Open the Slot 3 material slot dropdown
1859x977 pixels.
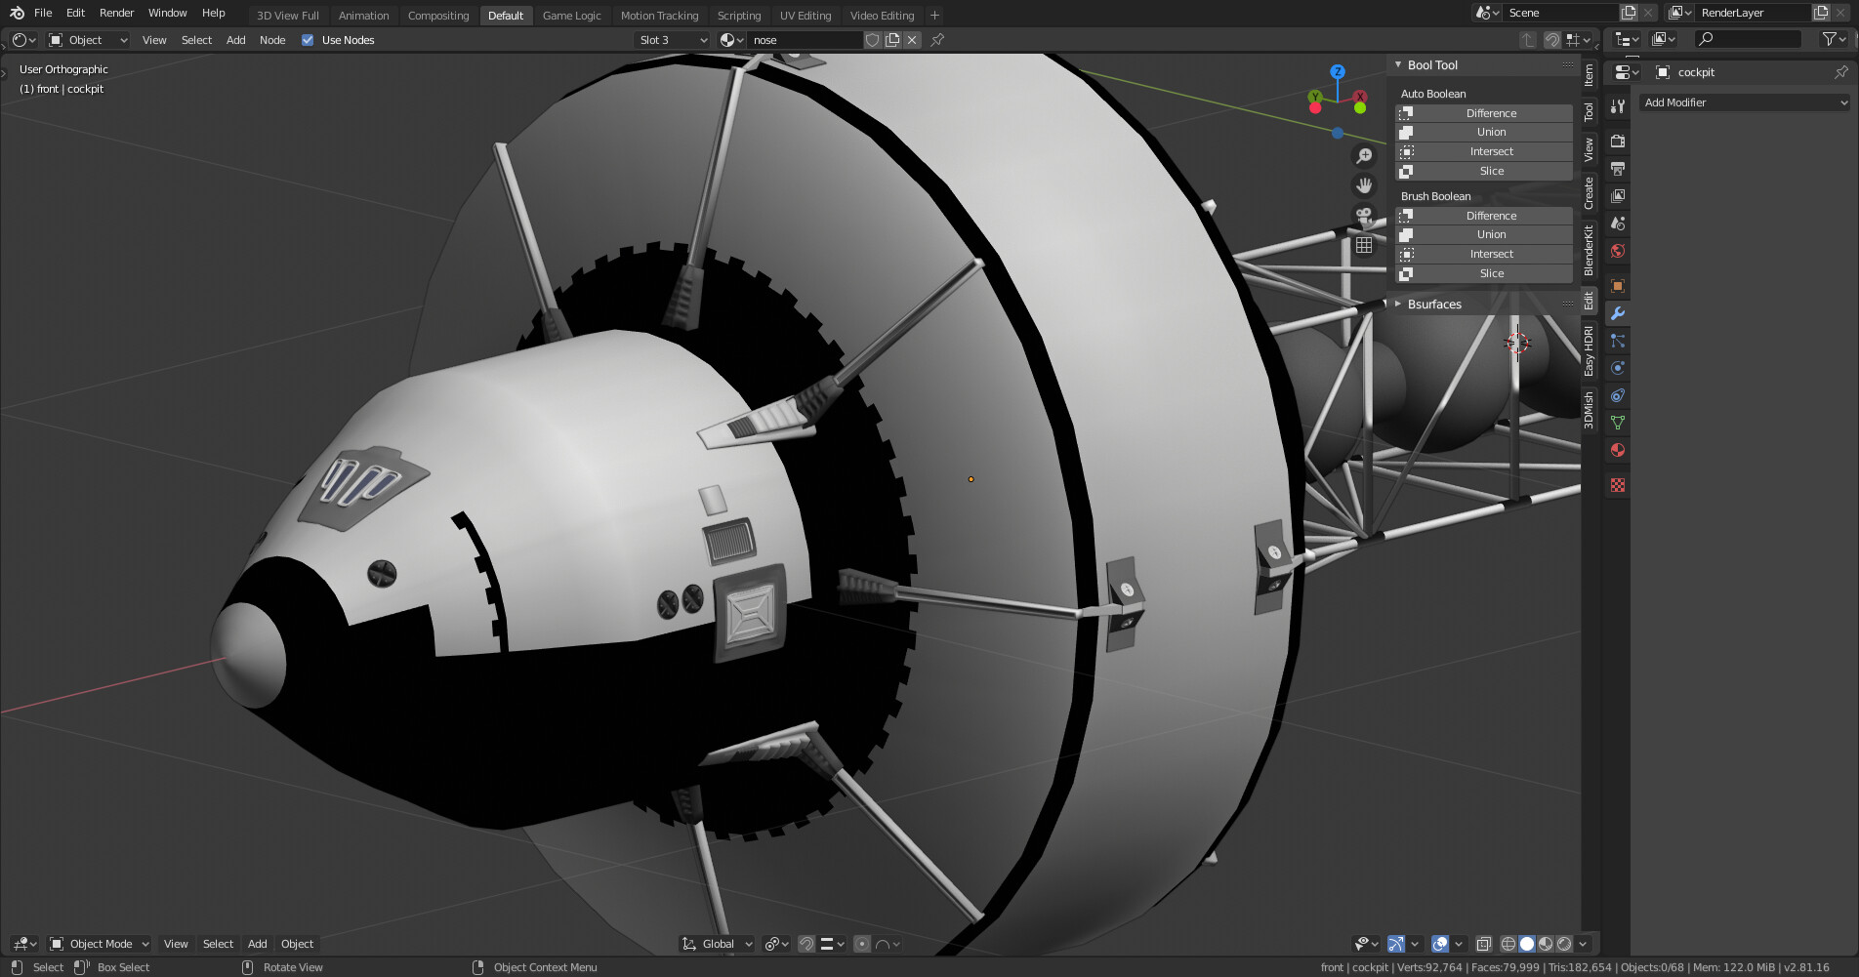tap(673, 40)
